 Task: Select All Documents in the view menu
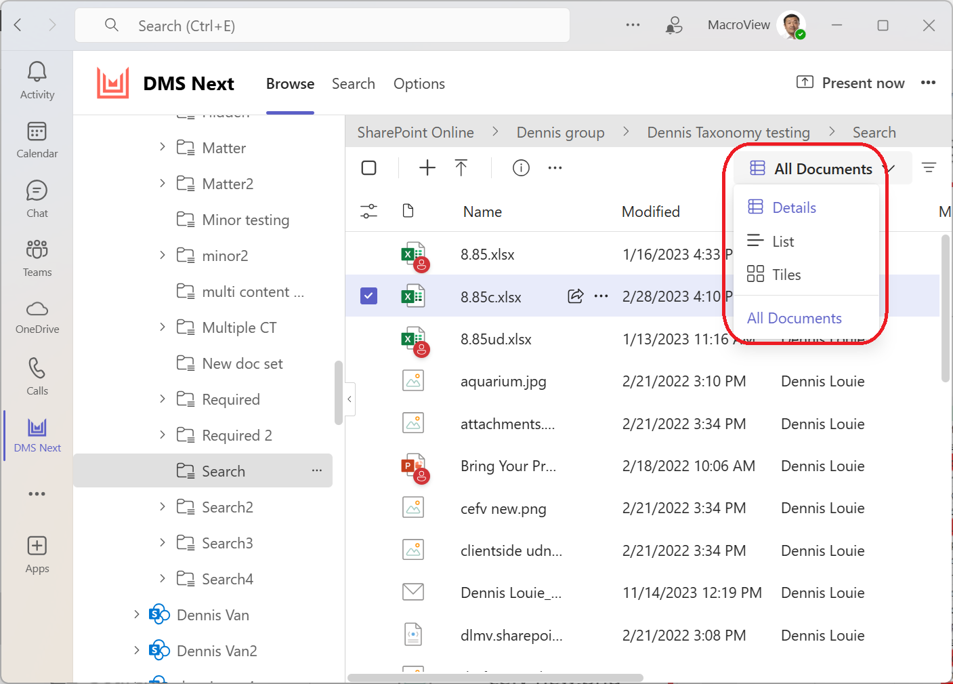point(795,318)
